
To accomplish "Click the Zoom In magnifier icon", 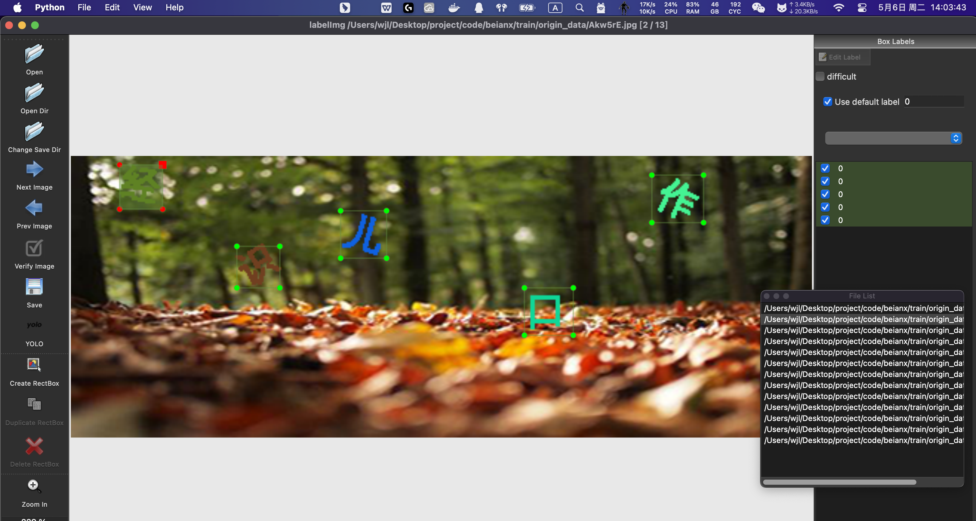I will coord(34,485).
